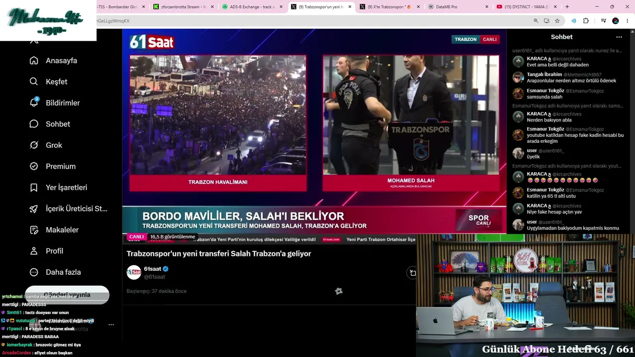Click the zoom magnifier icon in address bar
The height and width of the screenshot is (357, 635).
[x=536, y=21]
